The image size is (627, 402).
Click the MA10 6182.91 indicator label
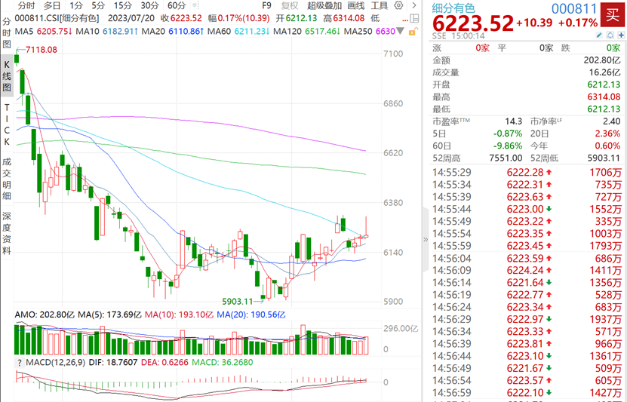(107, 31)
